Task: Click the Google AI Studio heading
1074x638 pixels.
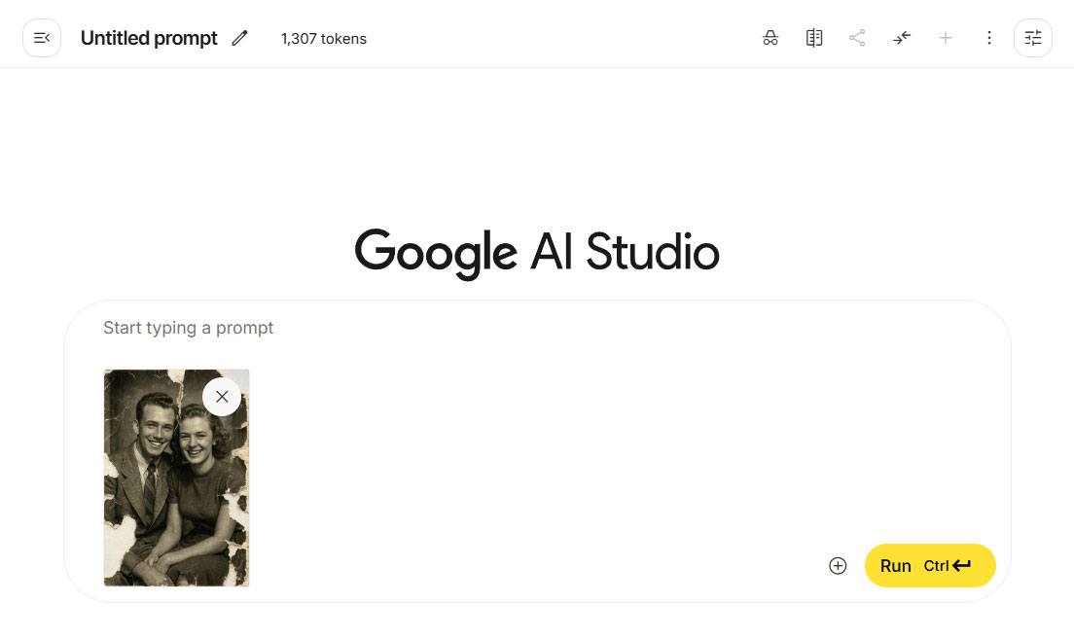Action: [x=536, y=251]
